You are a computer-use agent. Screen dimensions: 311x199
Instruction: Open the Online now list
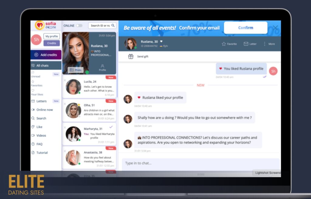point(44,110)
